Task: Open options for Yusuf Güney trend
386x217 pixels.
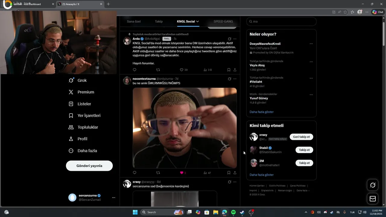Action: (311, 95)
